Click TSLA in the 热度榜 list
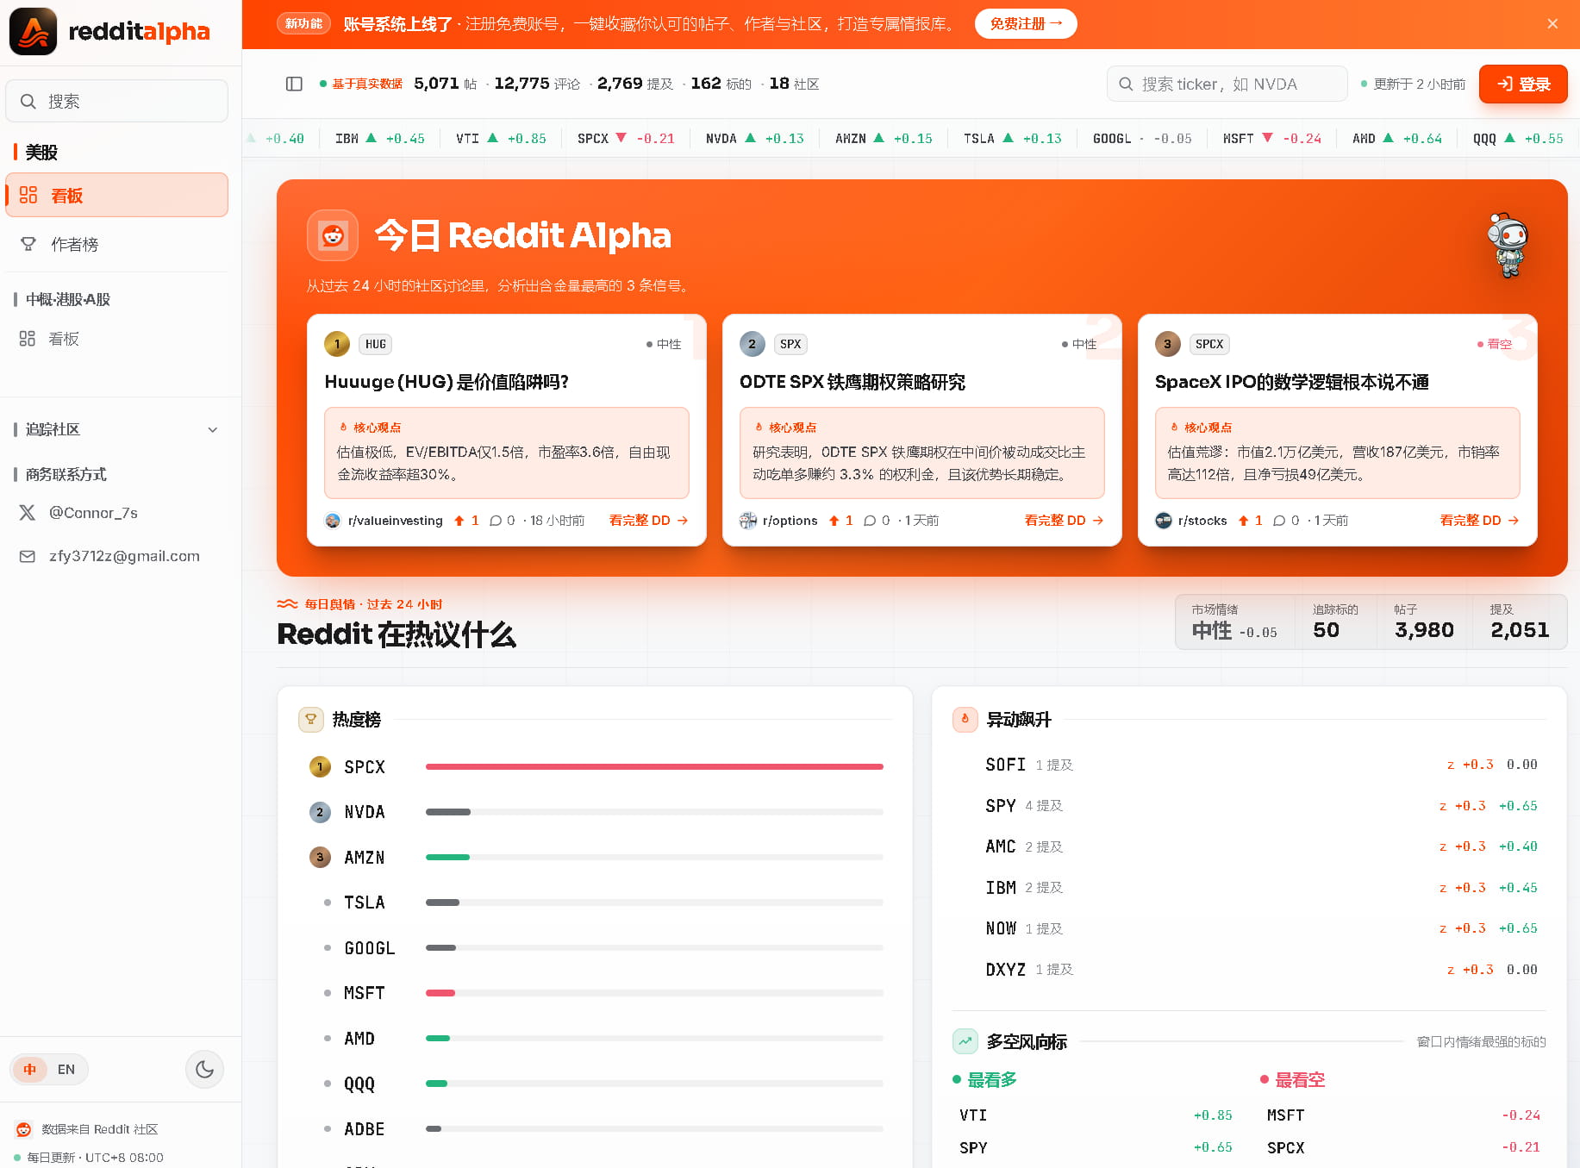 click(x=365, y=903)
